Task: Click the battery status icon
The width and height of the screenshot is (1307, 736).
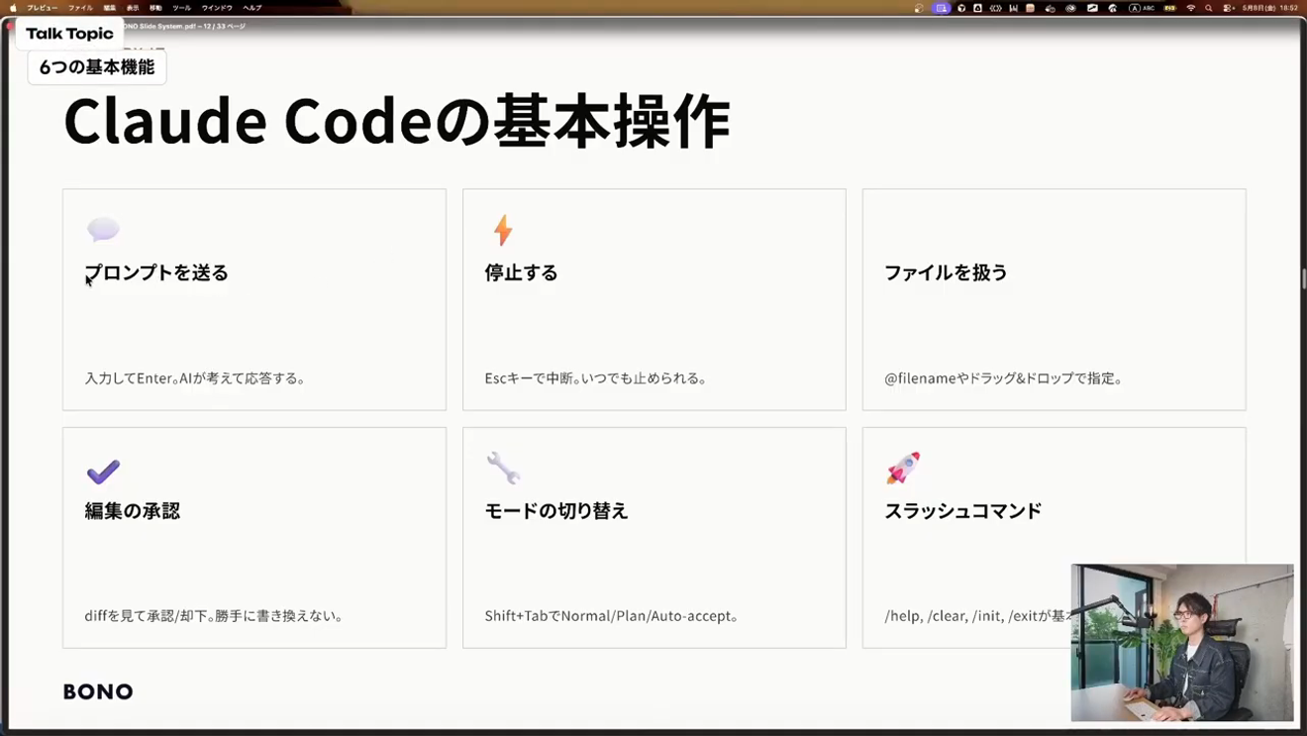Action: coord(1170,8)
